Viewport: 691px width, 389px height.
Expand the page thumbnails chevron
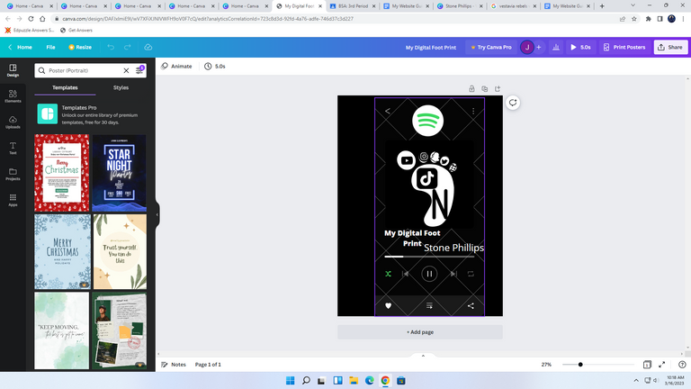tap(423, 356)
